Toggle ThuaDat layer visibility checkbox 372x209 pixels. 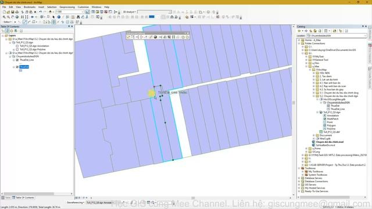(17, 67)
